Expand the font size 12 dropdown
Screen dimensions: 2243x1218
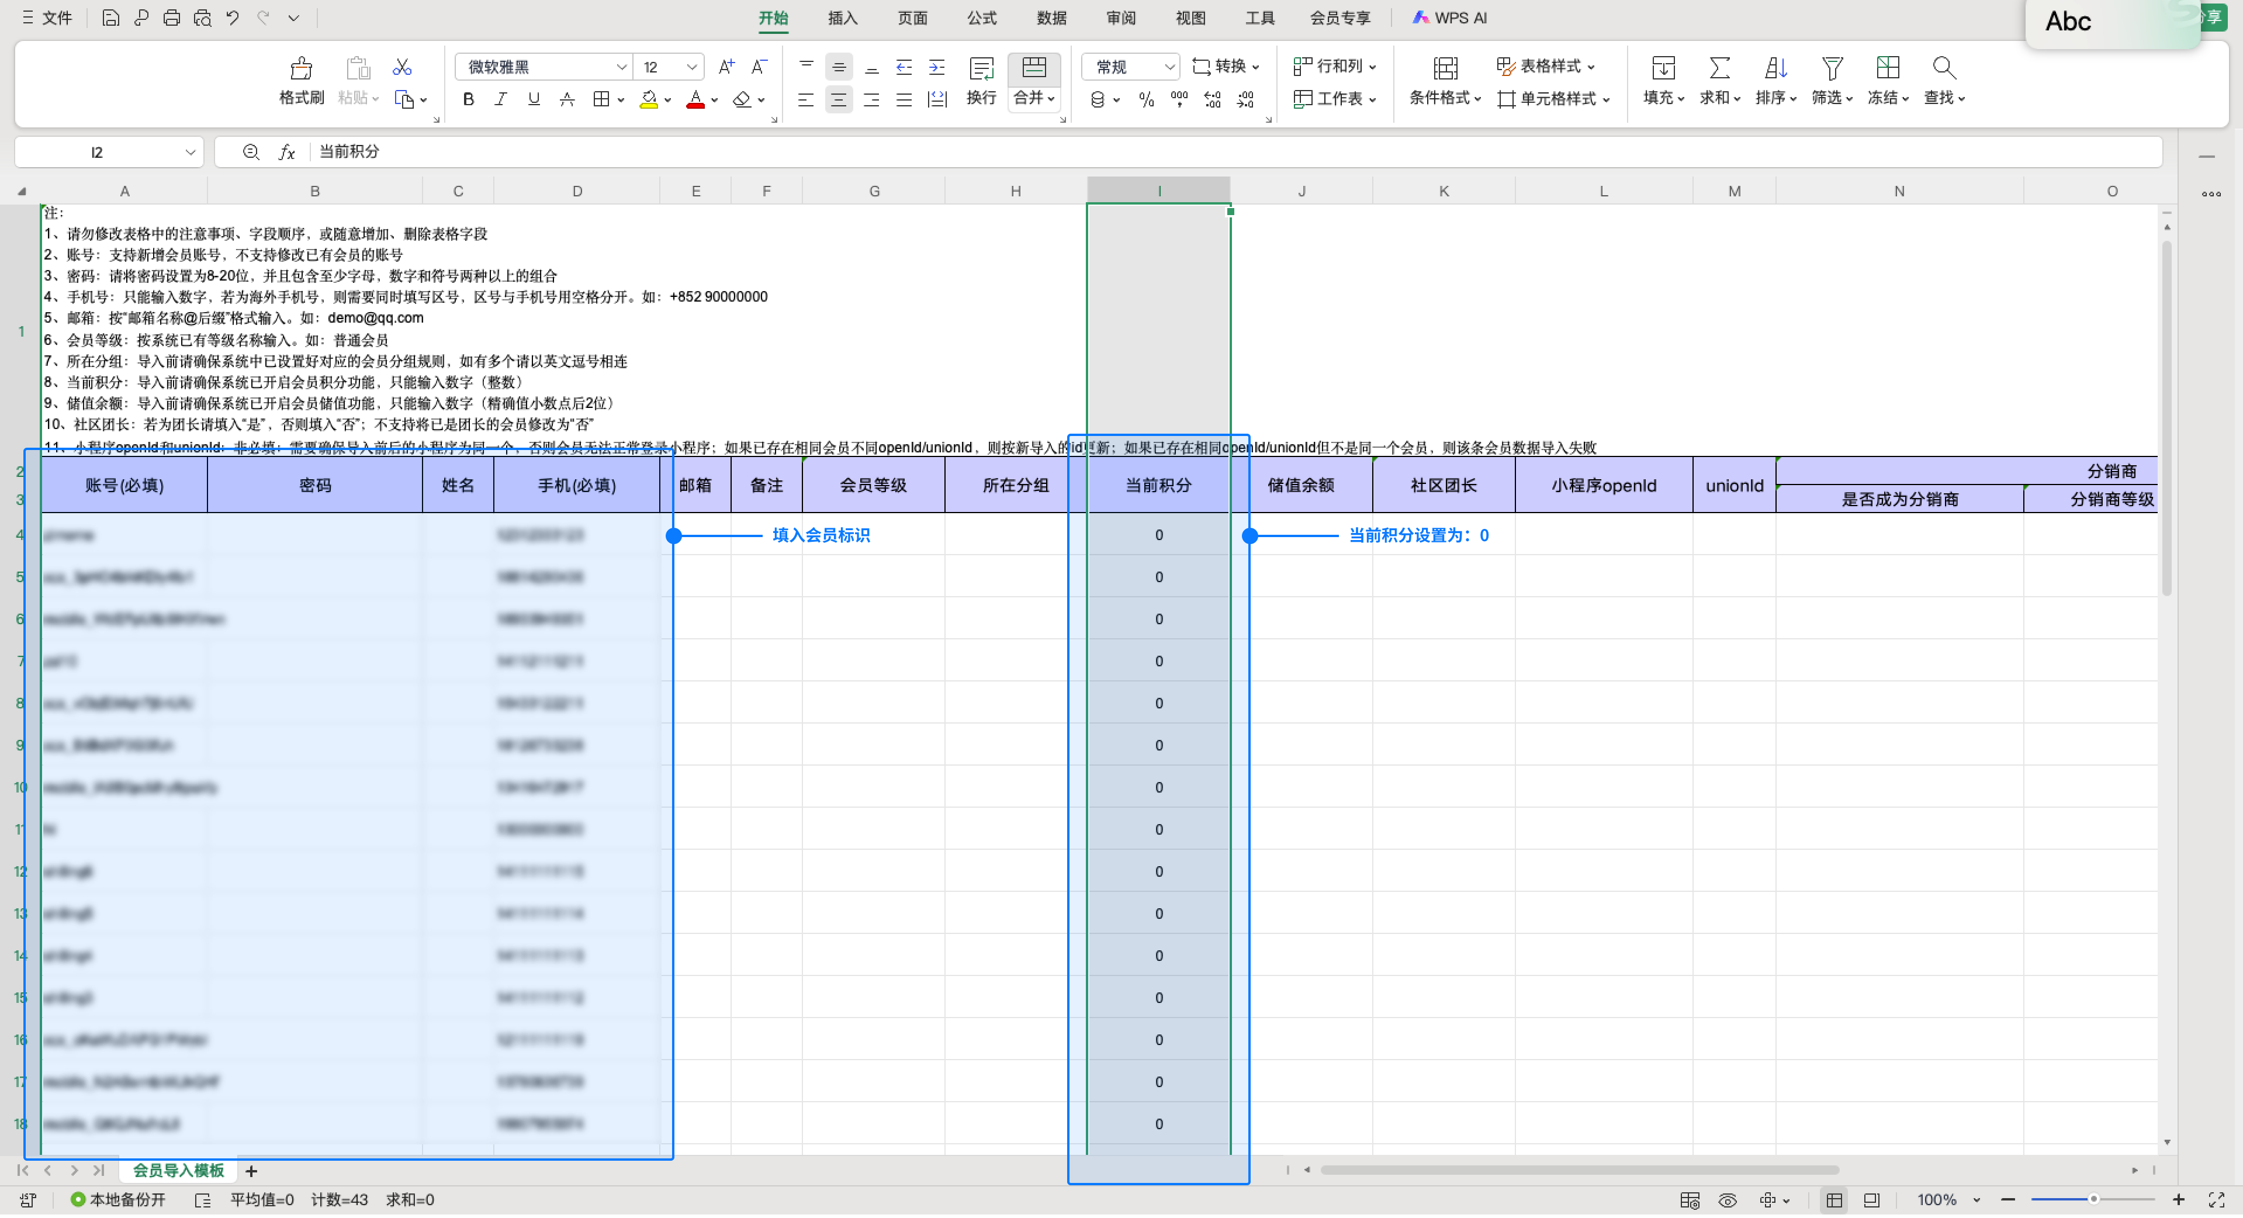[691, 67]
